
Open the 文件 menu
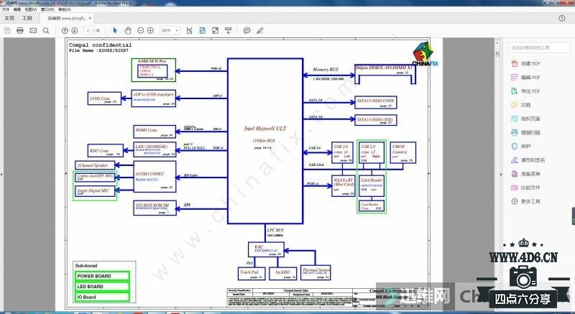tap(6, 9)
